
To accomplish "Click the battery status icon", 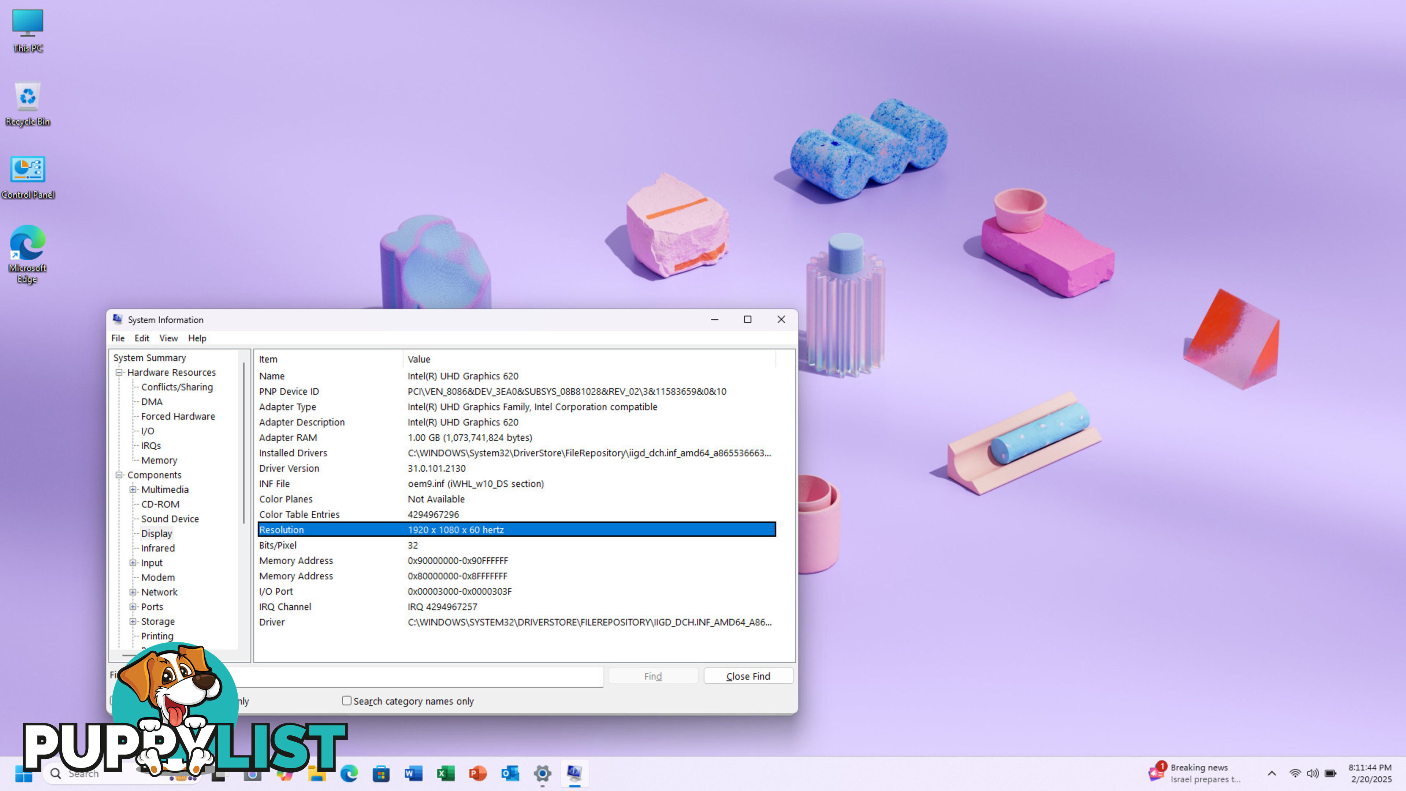I will 1331,773.
